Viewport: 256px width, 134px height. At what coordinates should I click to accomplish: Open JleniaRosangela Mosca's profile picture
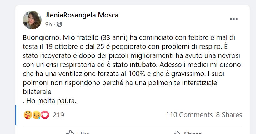pos(32,20)
